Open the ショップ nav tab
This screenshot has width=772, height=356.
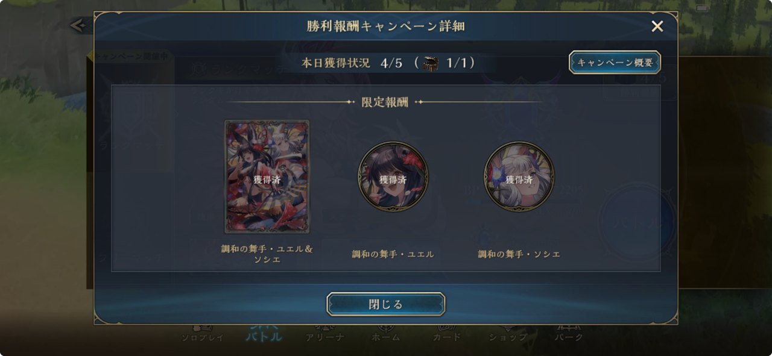(508, 337)
